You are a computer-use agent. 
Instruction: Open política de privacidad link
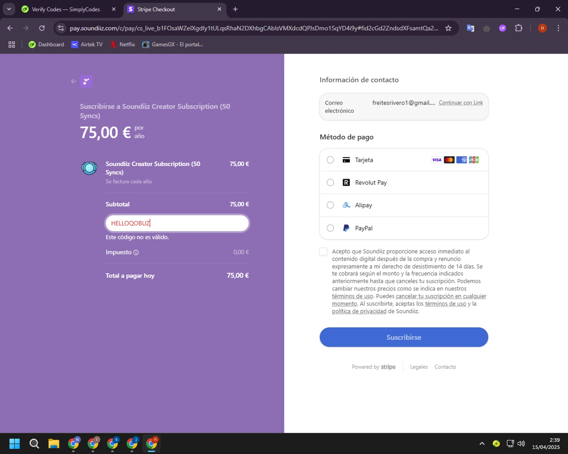coord(359,311)
